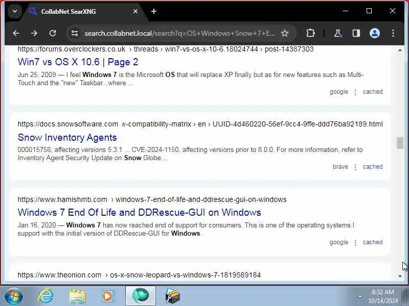Open Windows 7 End Of Life result
The image size is (409, 306).
pyautogui.click(x=139, y=212)
